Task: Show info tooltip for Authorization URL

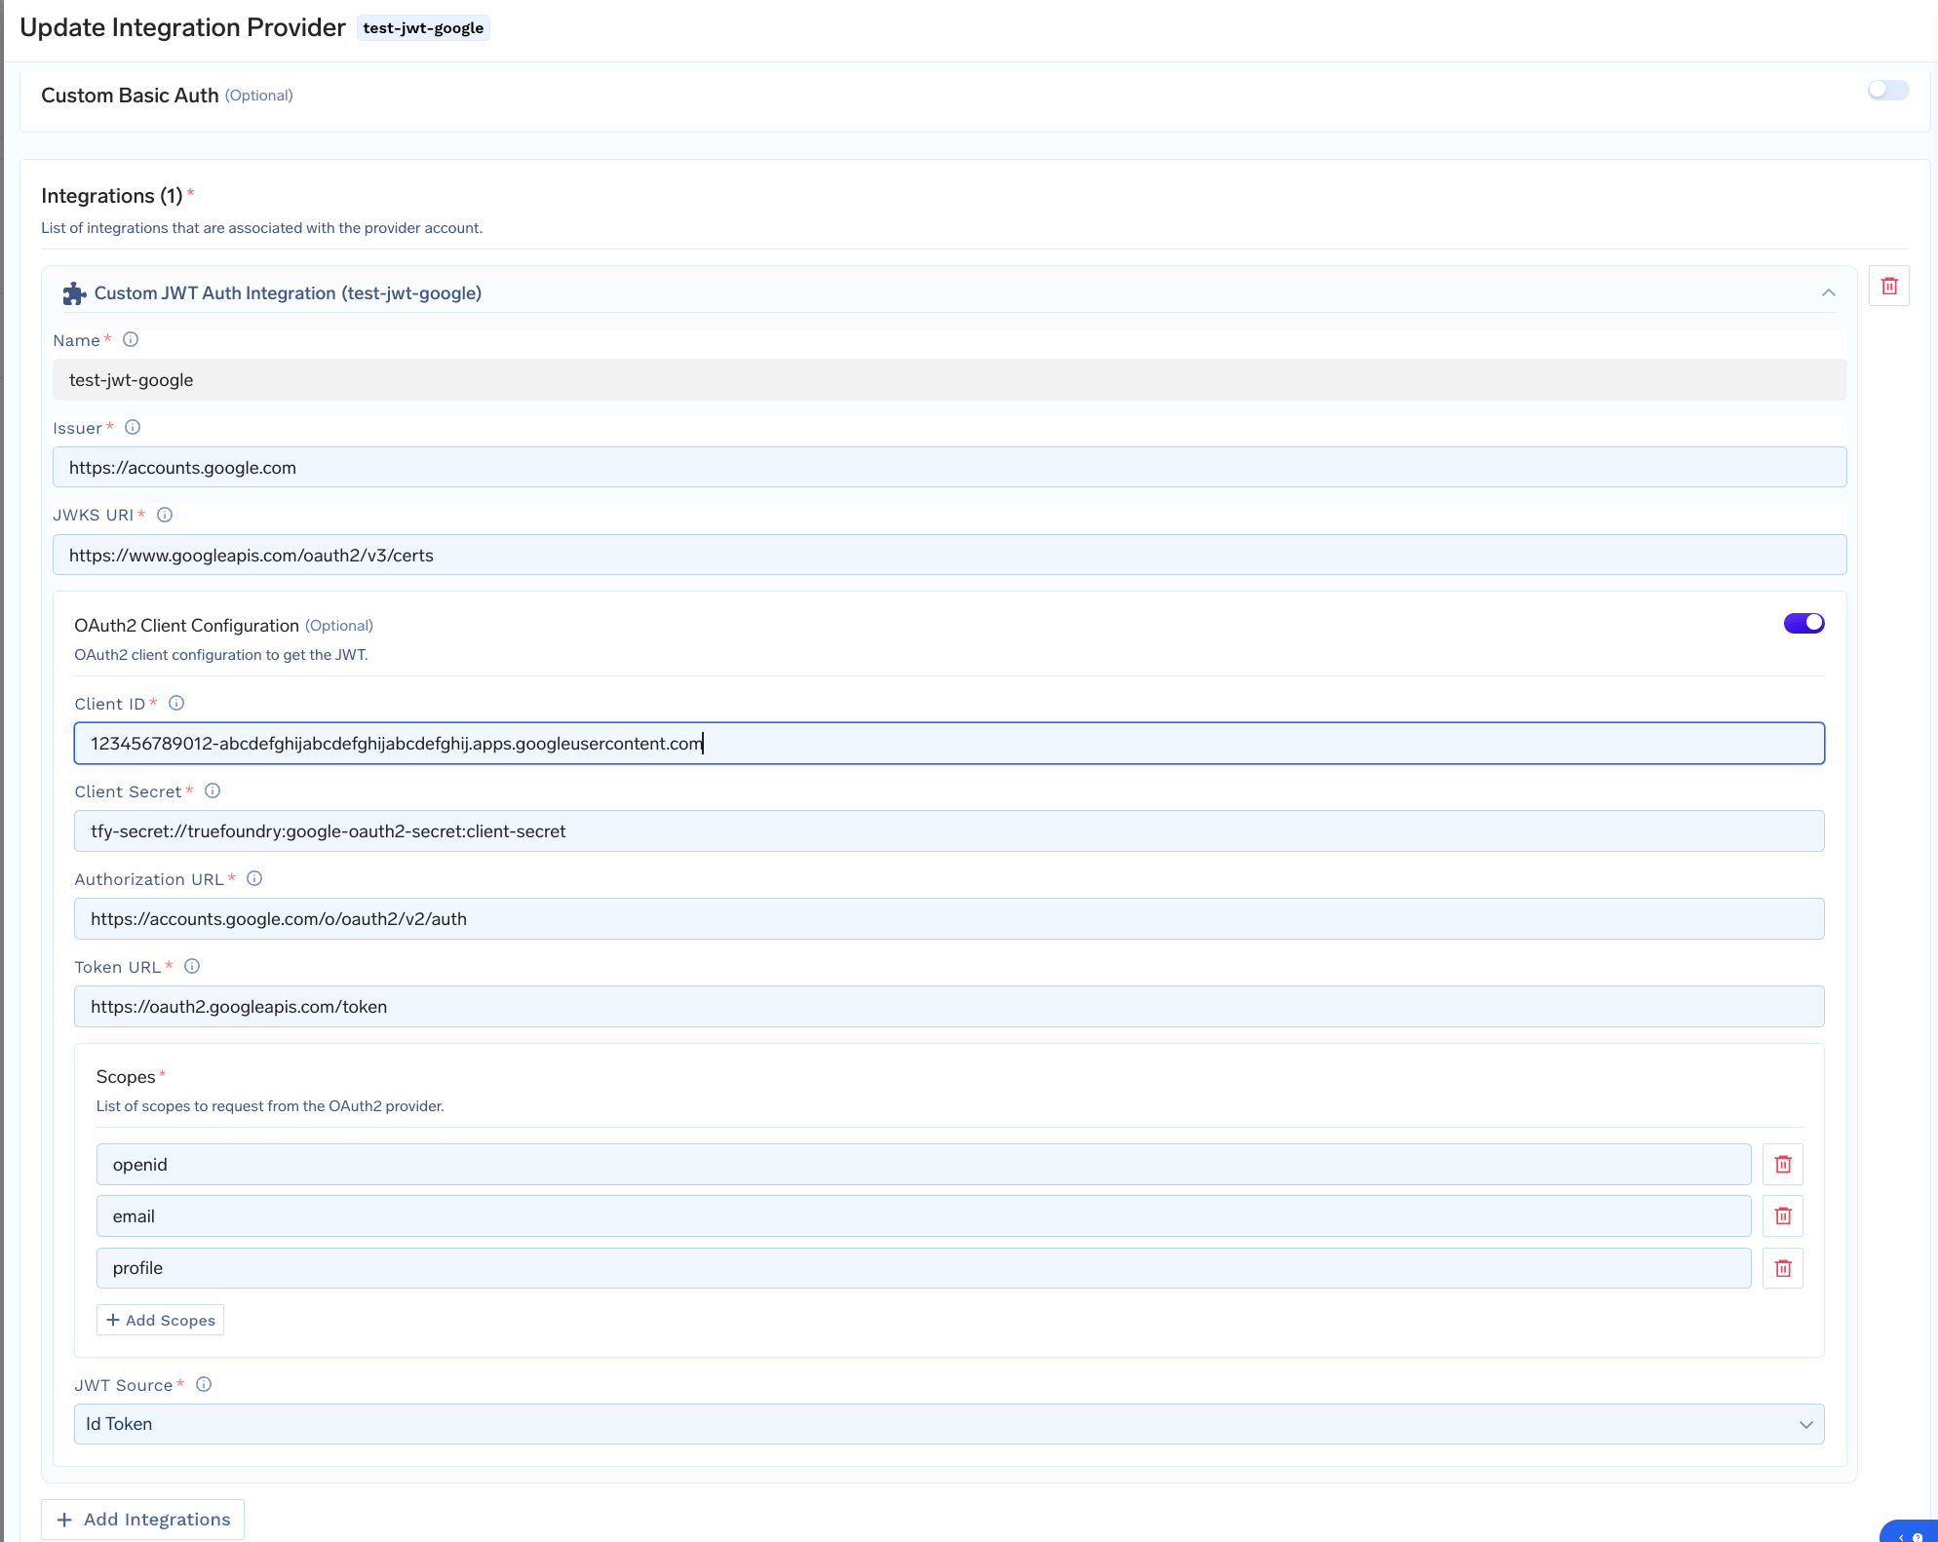Action: [254, 878]
